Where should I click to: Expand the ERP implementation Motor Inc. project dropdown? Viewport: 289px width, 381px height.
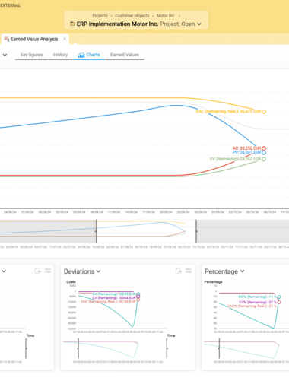click(199, 24)
